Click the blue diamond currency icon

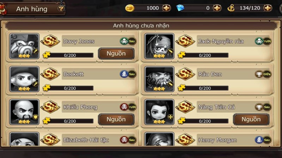180,8
